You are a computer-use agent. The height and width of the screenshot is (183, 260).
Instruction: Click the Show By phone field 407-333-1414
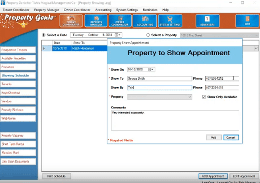(x=222, y=88)
